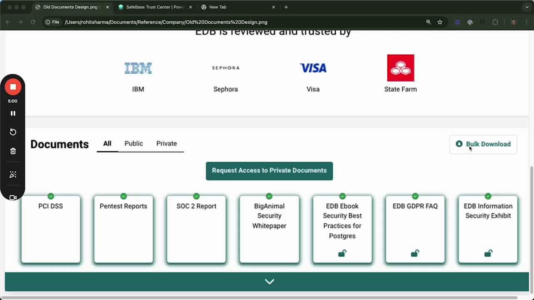Viewport: 534px width, 300px height.
Task: Delete the recording with the trash icon
Action: pyautogui.click(x=13, y=151)
